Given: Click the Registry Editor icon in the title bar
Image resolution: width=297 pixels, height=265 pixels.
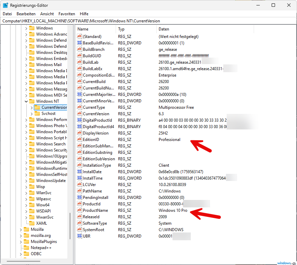Looking at the screenshot, I should click(5, 5).
